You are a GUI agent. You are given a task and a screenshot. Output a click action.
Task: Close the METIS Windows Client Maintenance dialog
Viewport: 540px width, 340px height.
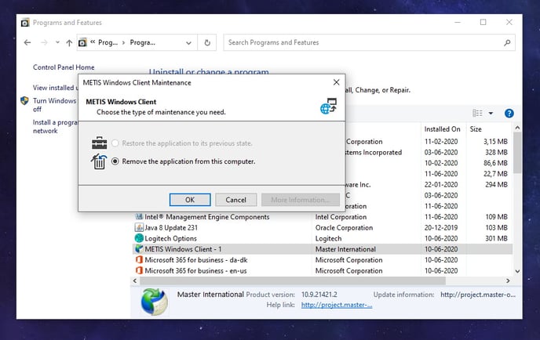[x=336, y=82]
